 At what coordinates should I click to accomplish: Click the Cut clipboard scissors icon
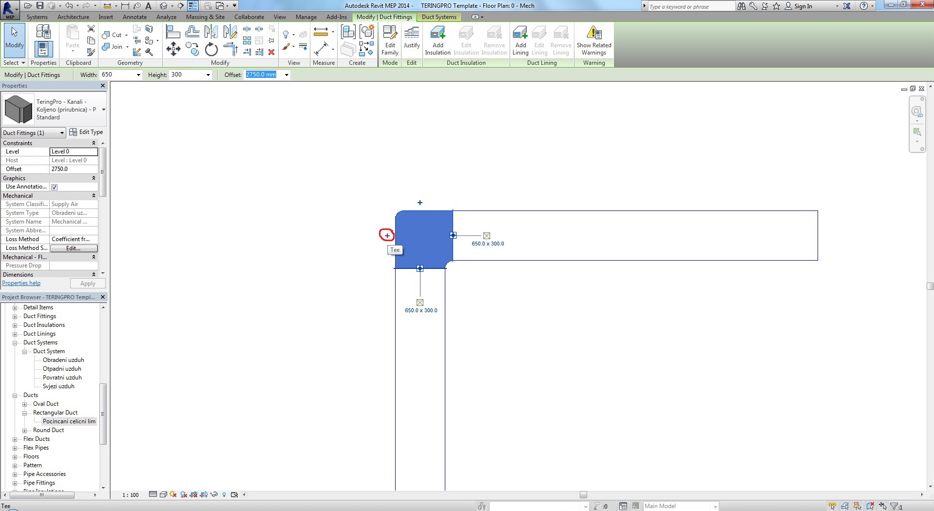click(x=91, y=29)
